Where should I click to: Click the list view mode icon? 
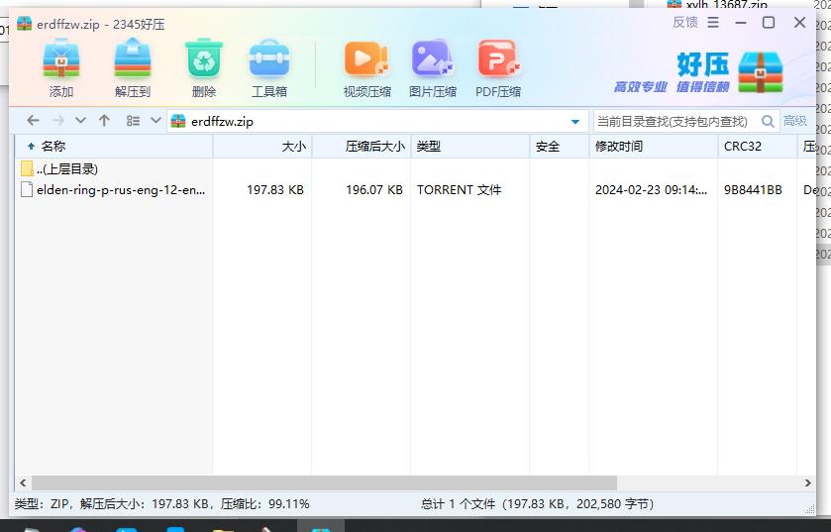pos(133,121)
